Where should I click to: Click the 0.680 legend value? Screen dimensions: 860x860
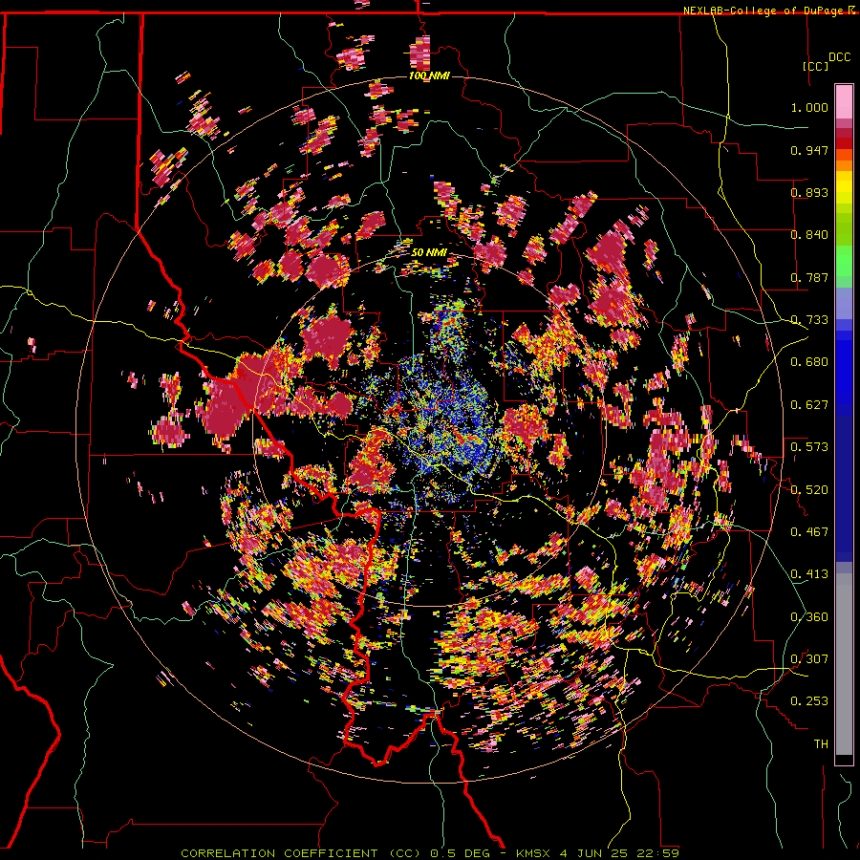(809, 362)
